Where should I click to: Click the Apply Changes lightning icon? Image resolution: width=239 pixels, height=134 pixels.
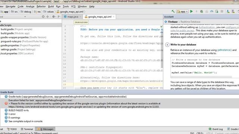pyautogui.click(x=196, y=12)
